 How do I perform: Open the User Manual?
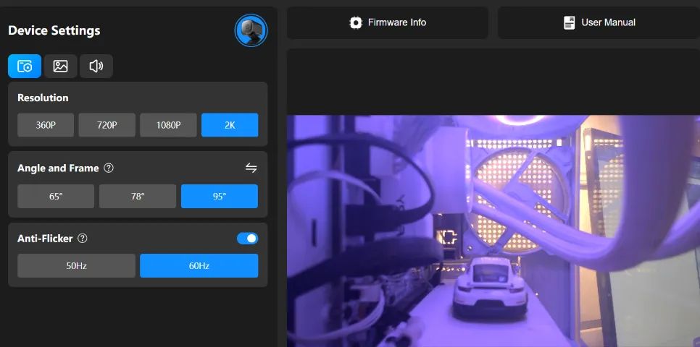(599, 22)
